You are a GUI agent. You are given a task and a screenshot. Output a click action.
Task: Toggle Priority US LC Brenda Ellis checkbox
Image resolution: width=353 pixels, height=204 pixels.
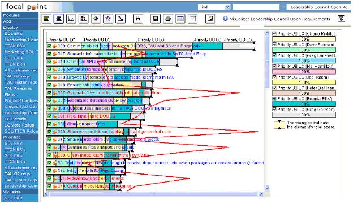(274, 98)
